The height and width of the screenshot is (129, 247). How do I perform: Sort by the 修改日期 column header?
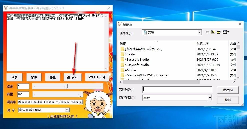click(202, 43)
